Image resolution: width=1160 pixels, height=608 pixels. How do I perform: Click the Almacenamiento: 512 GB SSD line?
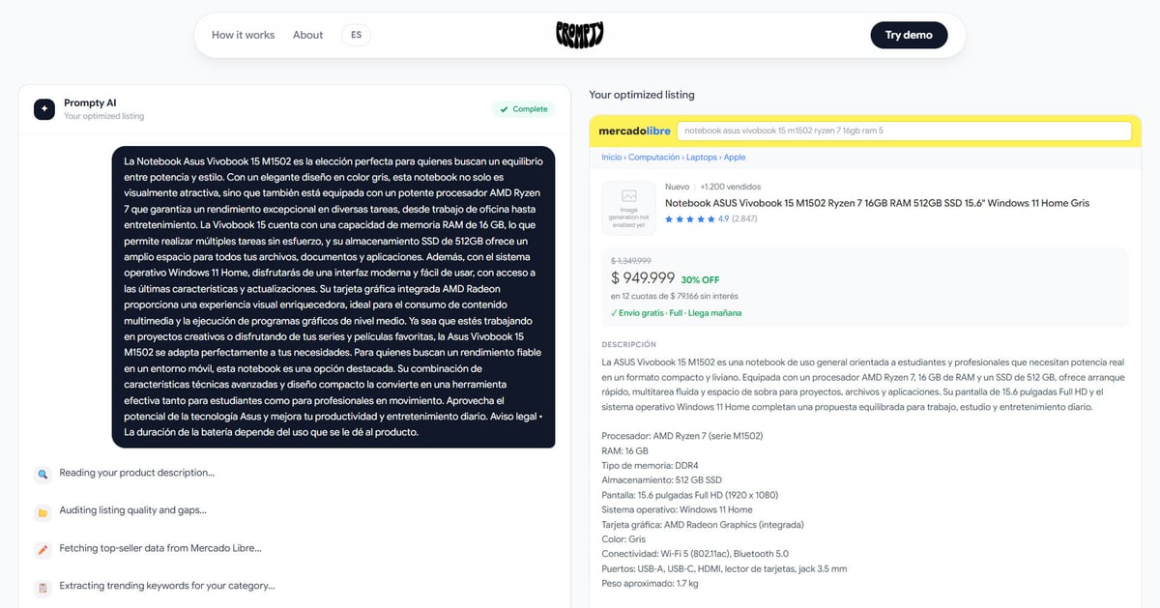[661, 480]
